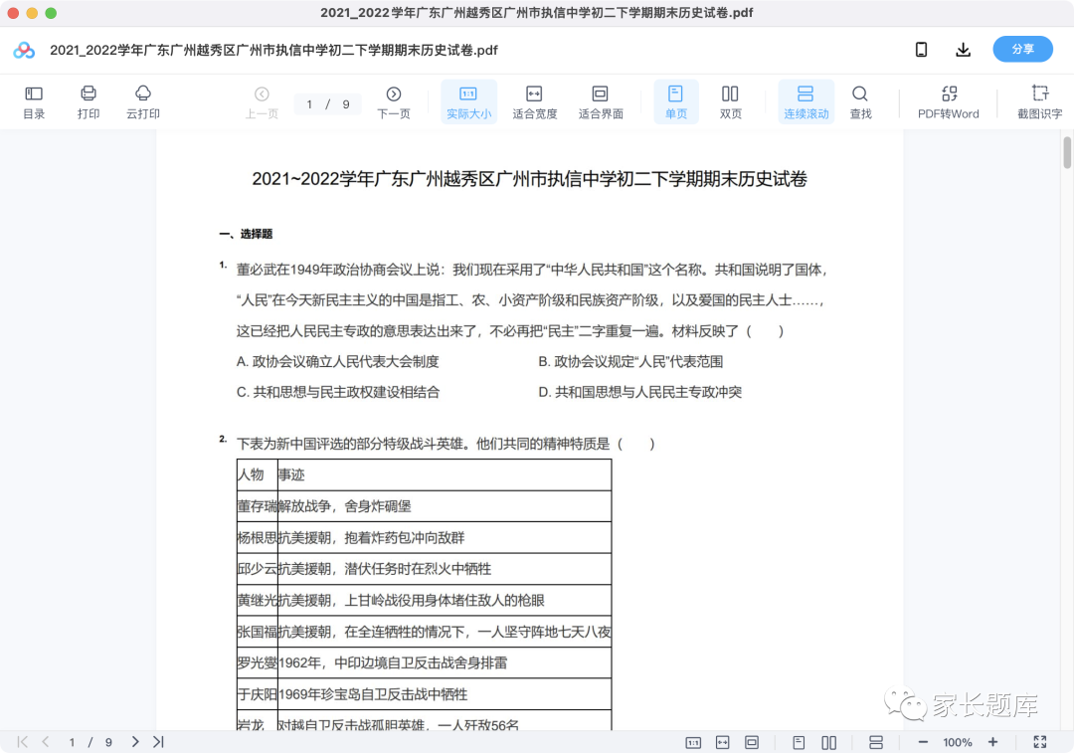Click bottom bar page number 1 field

point(72,743)
